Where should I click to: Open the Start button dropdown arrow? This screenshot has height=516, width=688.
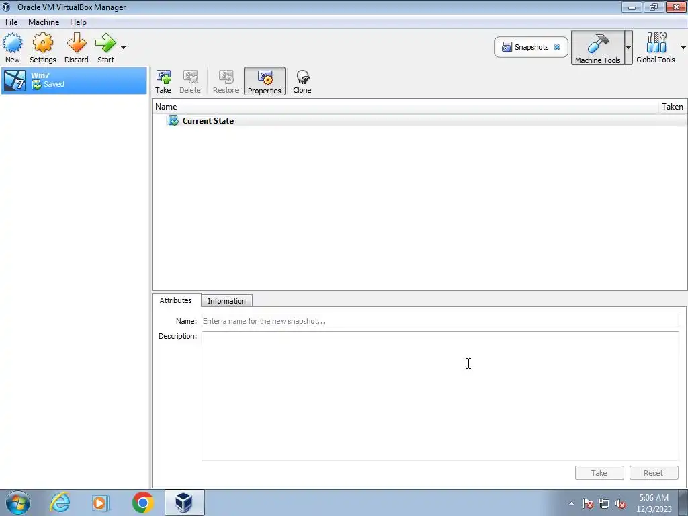pyautogui.click(x=124, y=48)
